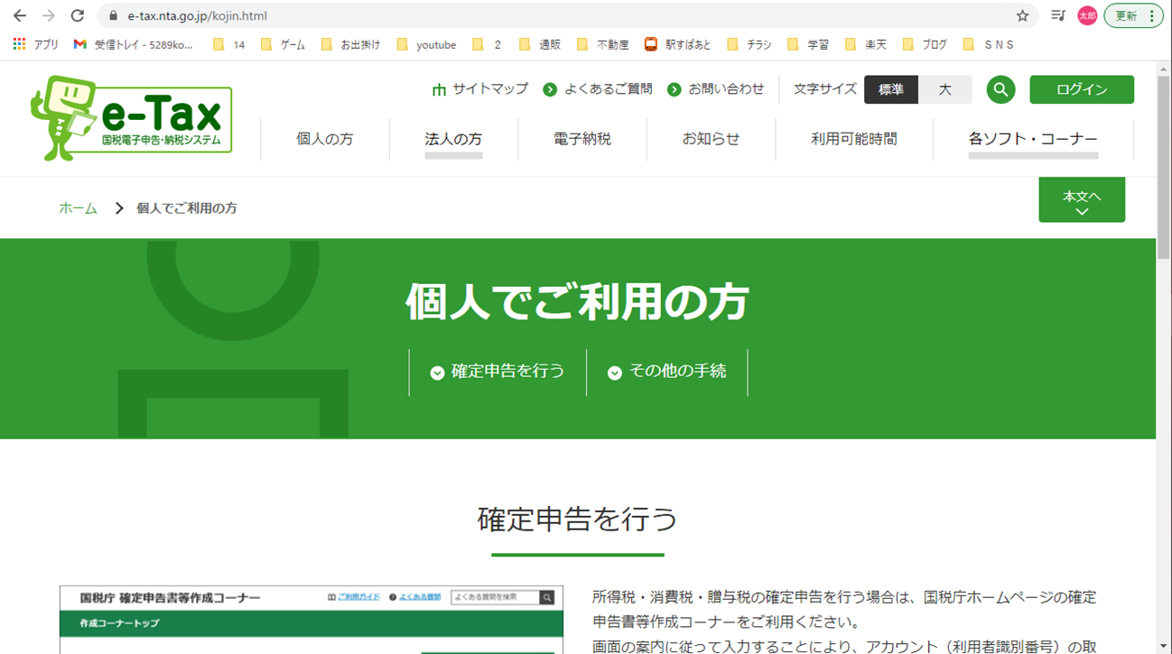Go to ホーム breadcrumb link
1172x654 pixels.
click(78, 208)
